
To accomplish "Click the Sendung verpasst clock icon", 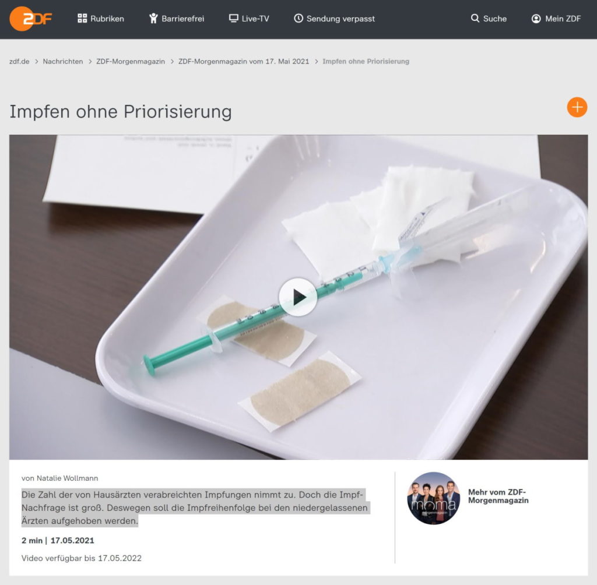I will click(x=298, y=18).
